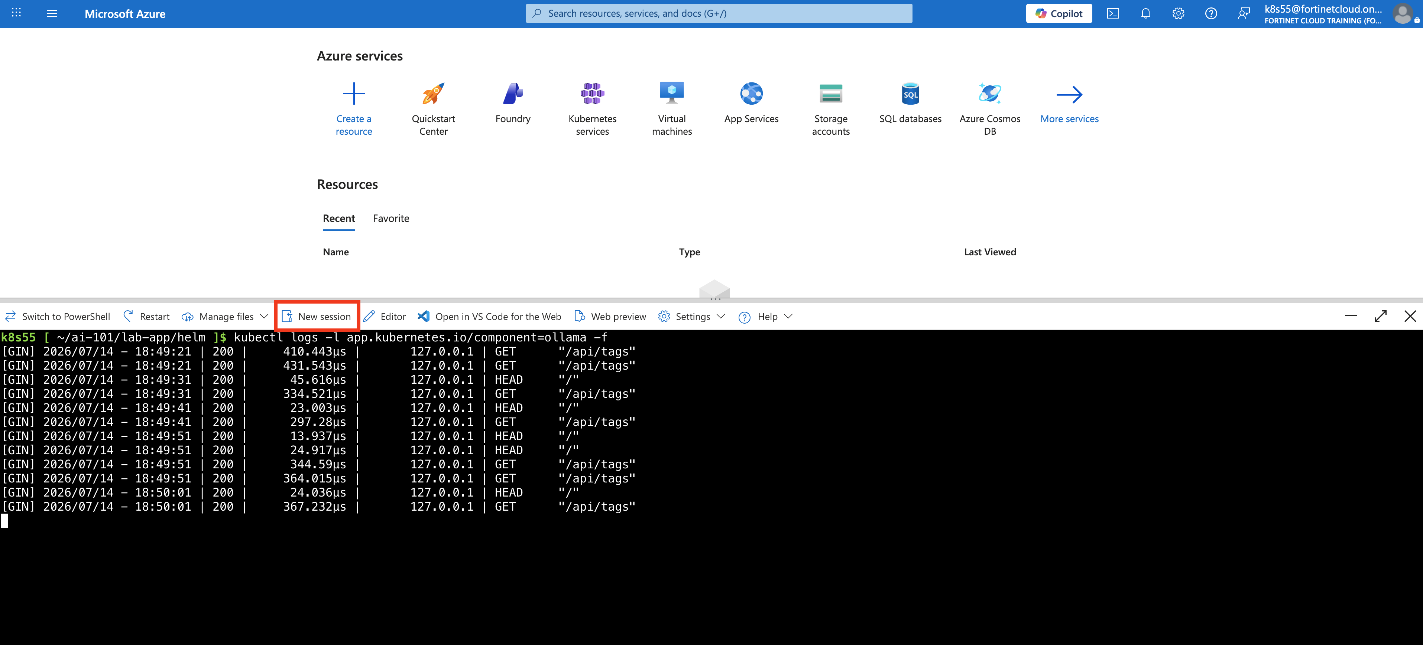Open the Feedback icon in top bar

(1244, 14)
